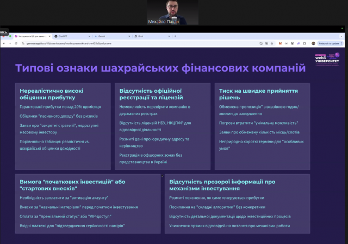Open a new tab with plus button
The width and height of the screenshot is (348, 244).
tap(175, 36)
